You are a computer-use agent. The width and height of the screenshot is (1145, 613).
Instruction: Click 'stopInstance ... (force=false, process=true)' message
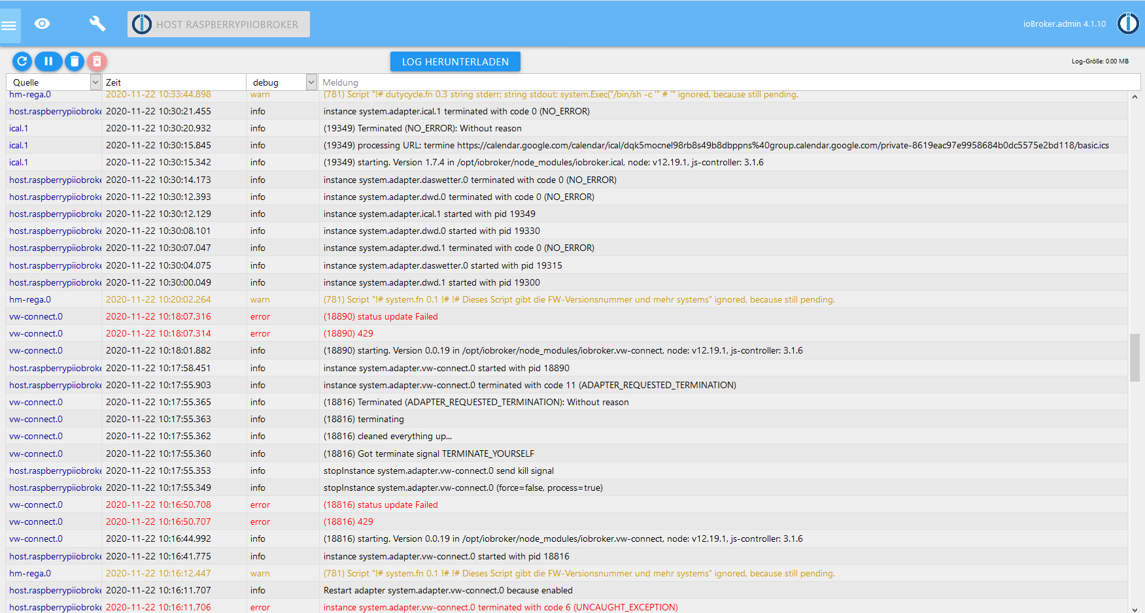(463, 488)
